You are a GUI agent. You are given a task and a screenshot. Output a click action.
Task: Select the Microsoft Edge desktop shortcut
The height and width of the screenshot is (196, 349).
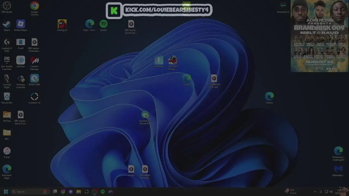[x=7, y=172]
